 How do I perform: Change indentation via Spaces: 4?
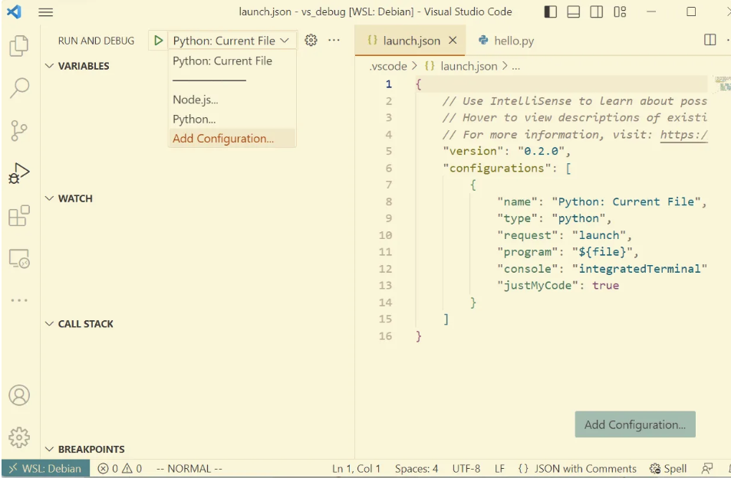(417, 469)
